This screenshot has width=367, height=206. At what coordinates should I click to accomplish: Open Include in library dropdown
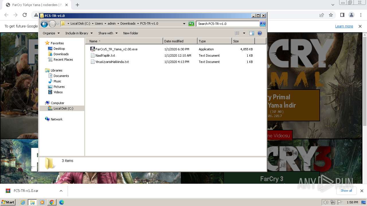[x=79, y=33]
